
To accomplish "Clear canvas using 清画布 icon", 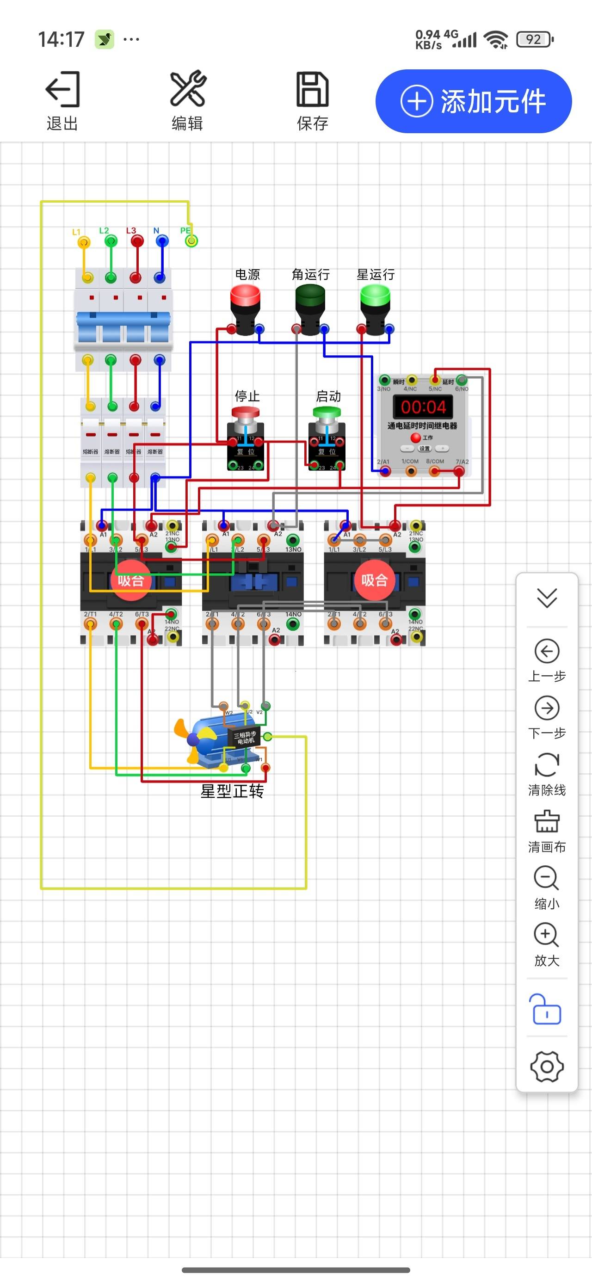I will click(547, 822).
